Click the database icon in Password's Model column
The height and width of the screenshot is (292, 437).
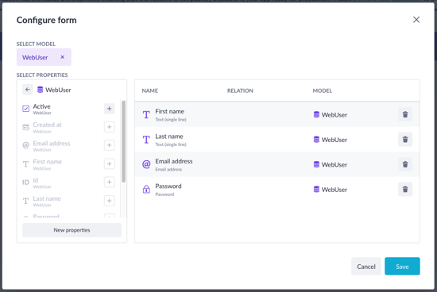[316, 190]
